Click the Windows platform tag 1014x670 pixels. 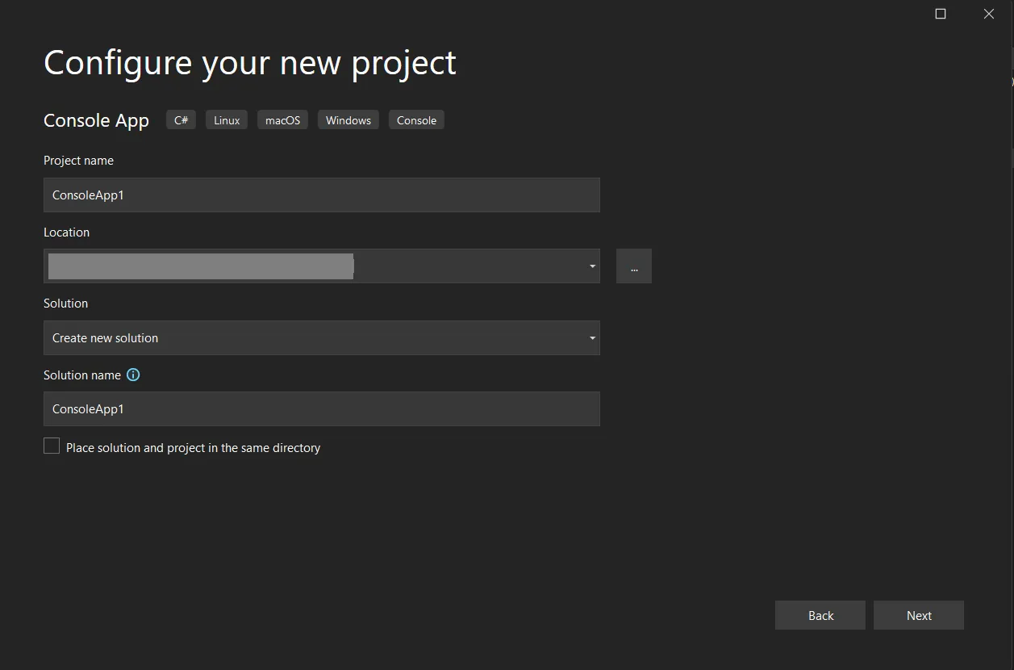348,120
